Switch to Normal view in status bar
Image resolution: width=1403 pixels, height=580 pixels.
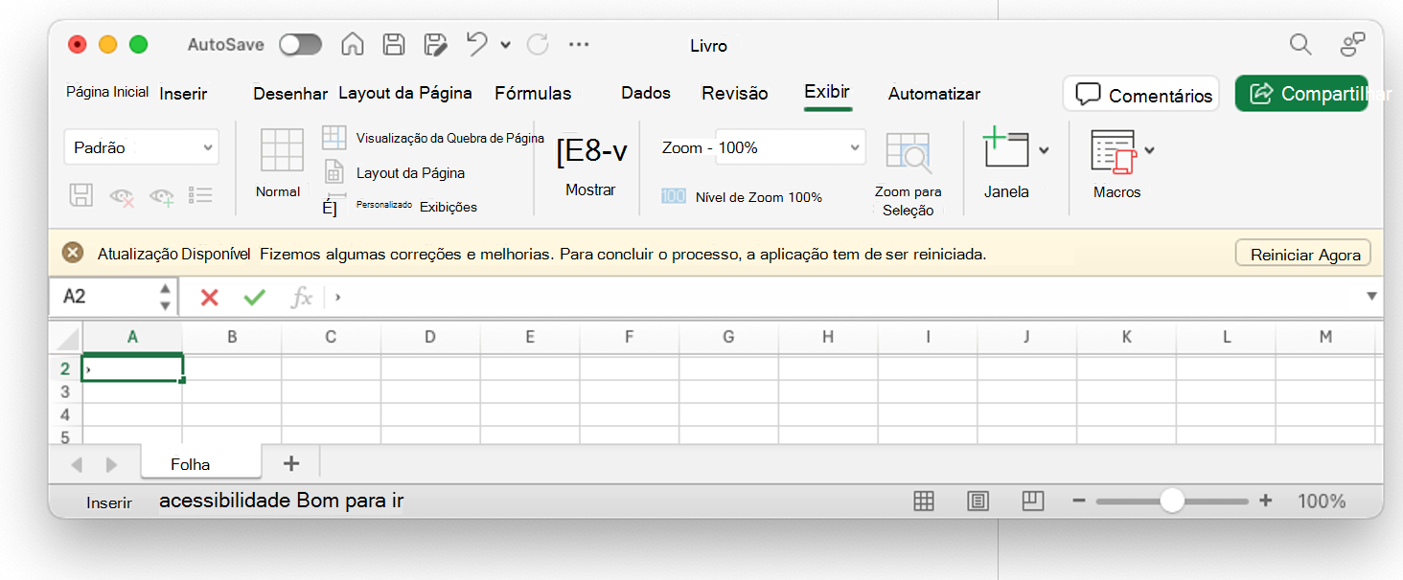(x=924, y=501)
